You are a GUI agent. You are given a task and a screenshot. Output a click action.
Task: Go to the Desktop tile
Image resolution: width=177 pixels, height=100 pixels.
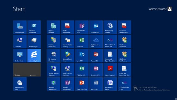27,70
